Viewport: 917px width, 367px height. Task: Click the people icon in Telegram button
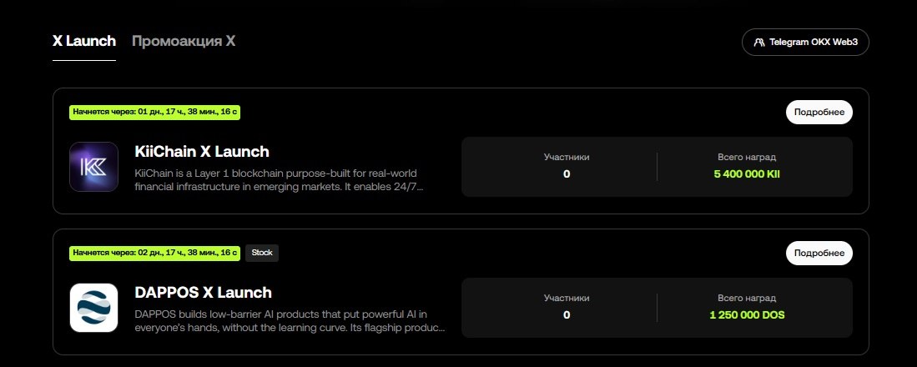pyautogui.click(x=759, y=42)
